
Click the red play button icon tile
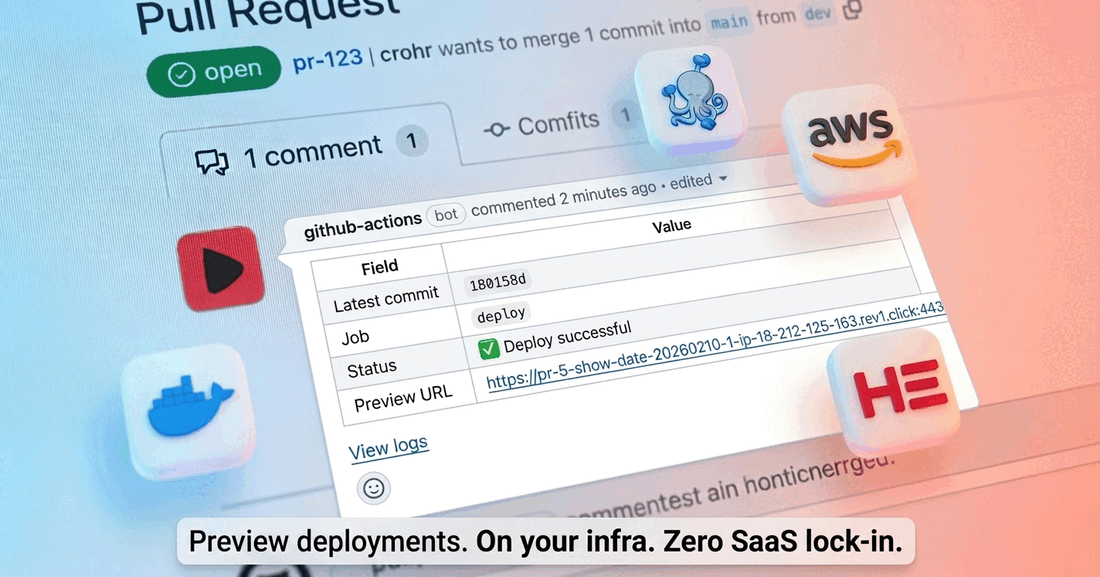coord(221,268)
